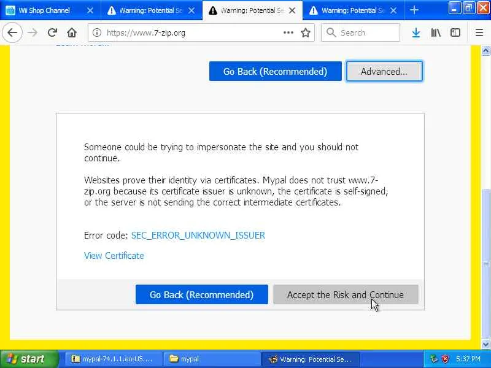The height and width of the screenshot is (368, 491).
Task: Click Accept the Risk and Continue
Action: [x=346, y=294]
